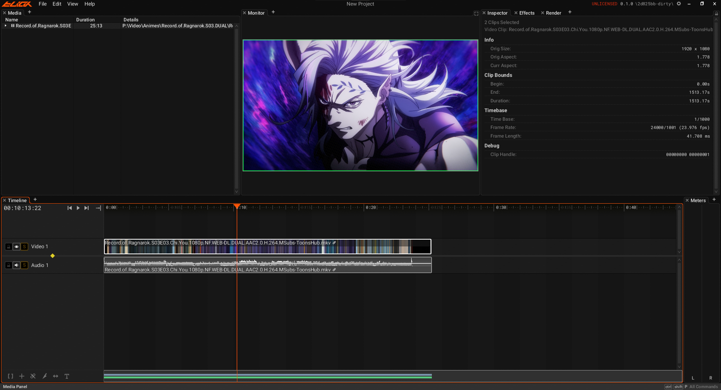
Task: Click the timeline zoom overview bar
Action: pos(393,376)
